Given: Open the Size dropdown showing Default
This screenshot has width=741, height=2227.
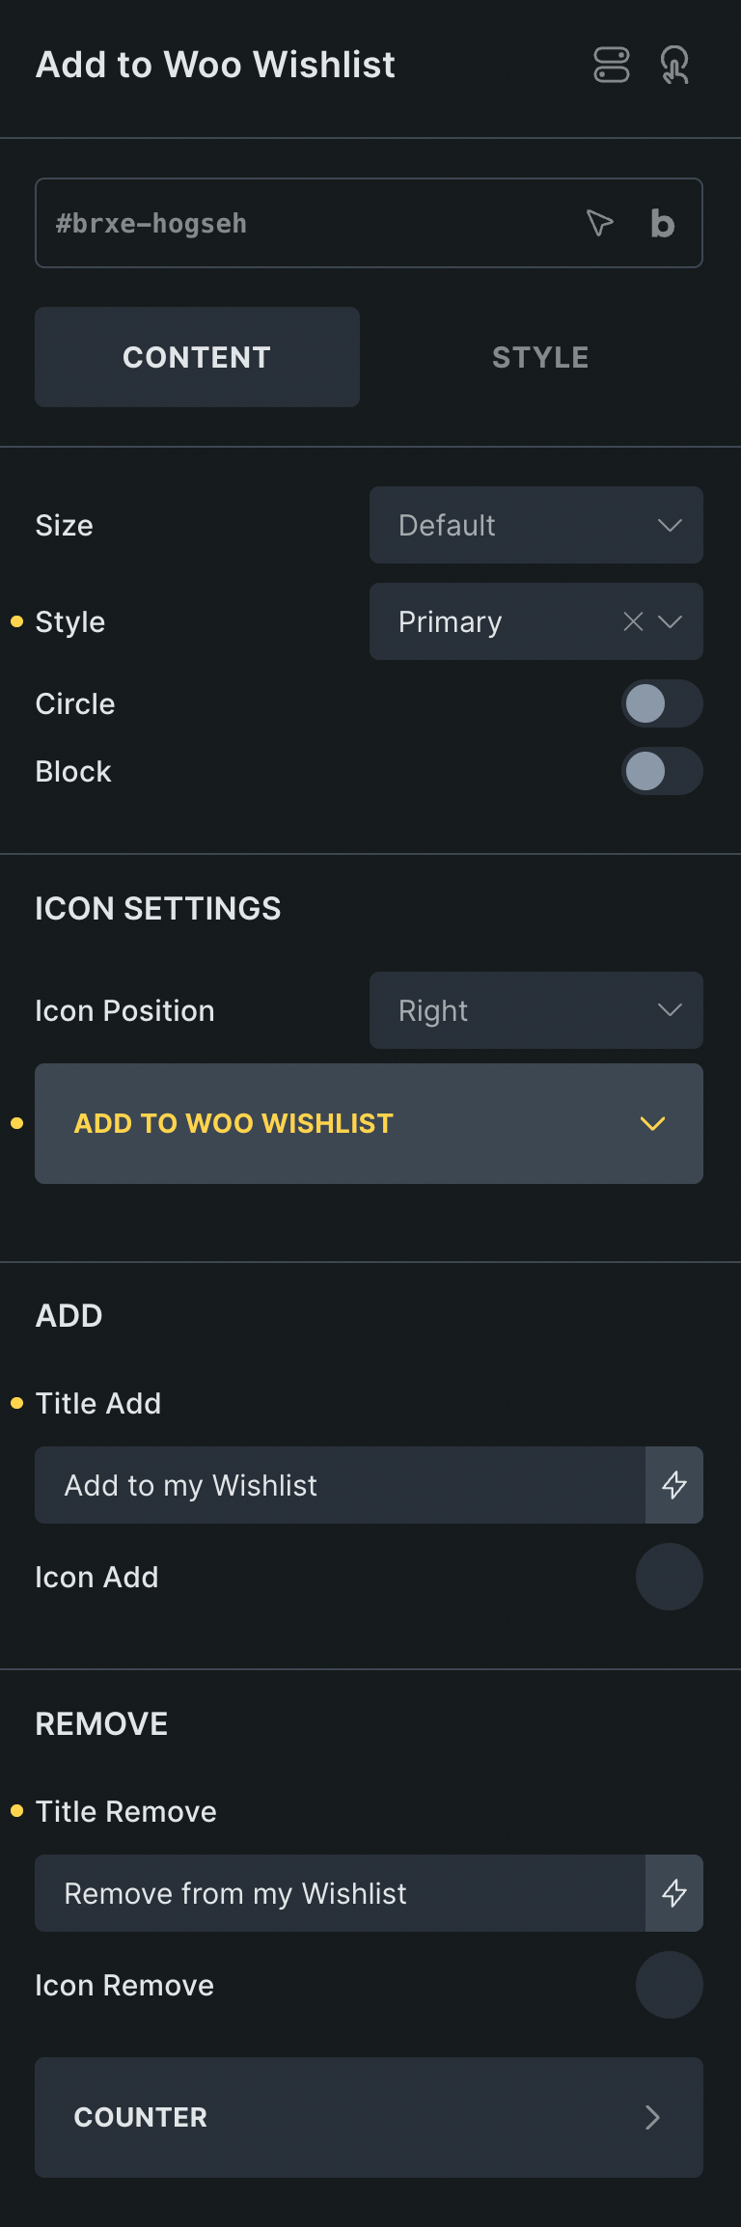Looking at the screenshot, I should (535, 525).
